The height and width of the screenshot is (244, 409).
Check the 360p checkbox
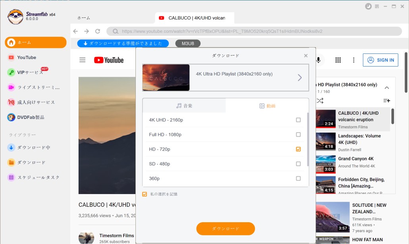[x=298, y=179]
